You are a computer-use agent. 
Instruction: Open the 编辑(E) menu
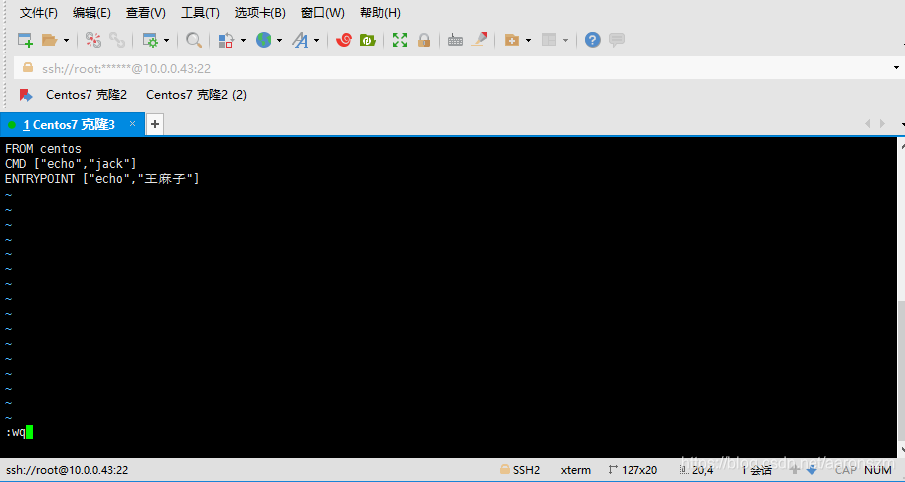pyautogui.click(x=91, y=13)
